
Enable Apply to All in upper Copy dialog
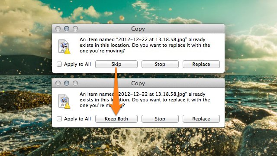pyautogui.click(x=59, y=64)
